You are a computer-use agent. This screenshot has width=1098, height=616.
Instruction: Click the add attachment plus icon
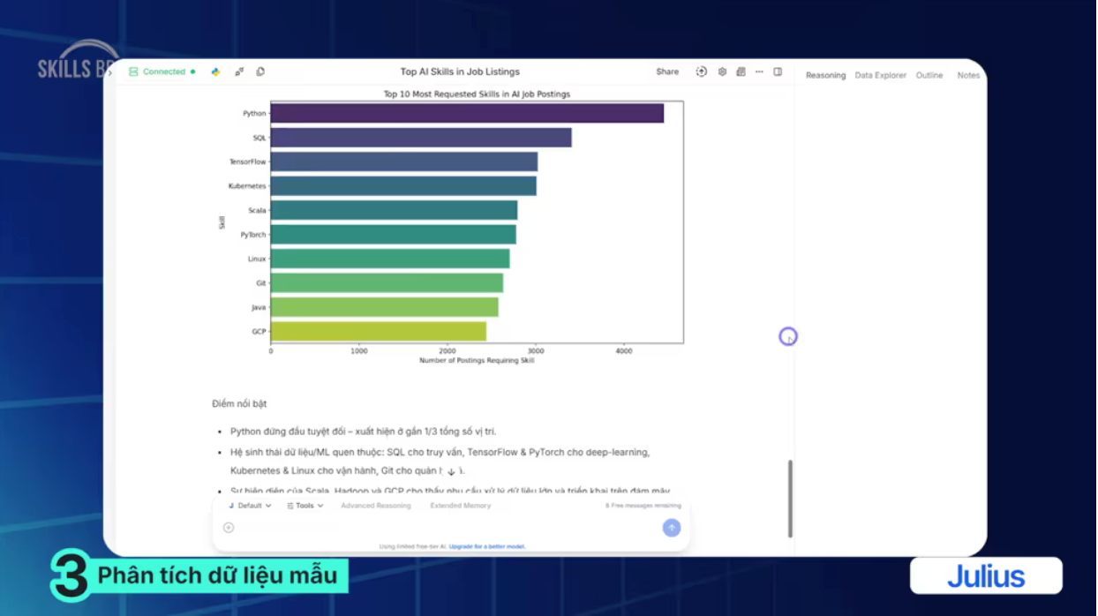pyautogui.click(x=229, y=528)
